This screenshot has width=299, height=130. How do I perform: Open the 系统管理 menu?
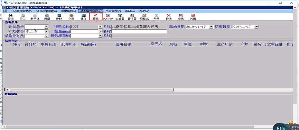coord(113,11)
